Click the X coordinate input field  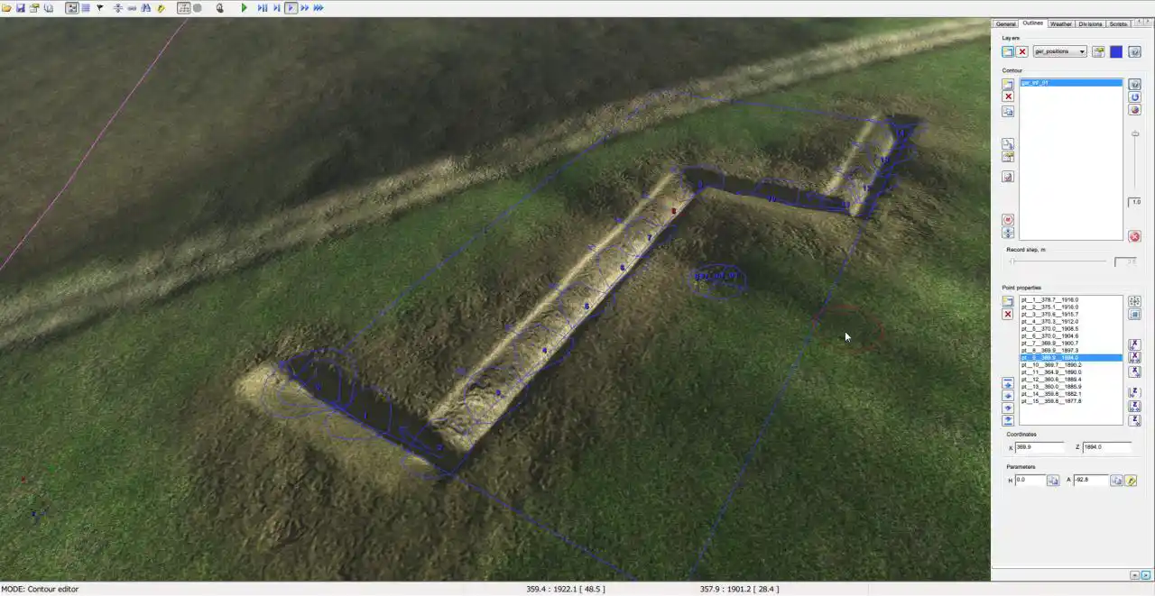click(1038, 447)
